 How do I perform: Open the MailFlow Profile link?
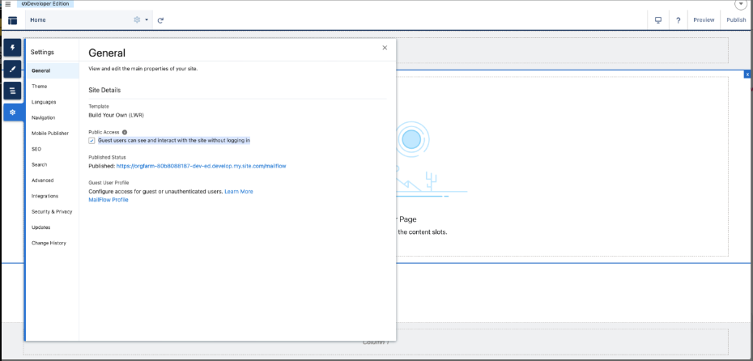108,200
